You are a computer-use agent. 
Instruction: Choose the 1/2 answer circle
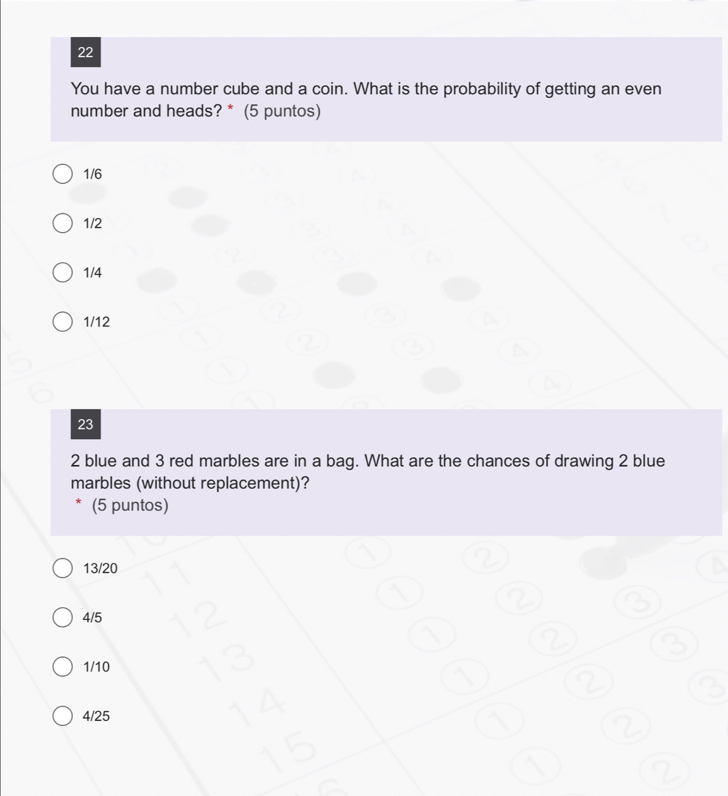[63, 223]
